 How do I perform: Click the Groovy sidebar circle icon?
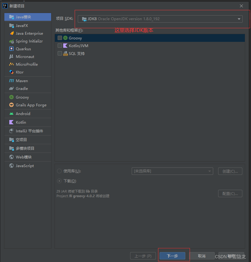point(11,97)
